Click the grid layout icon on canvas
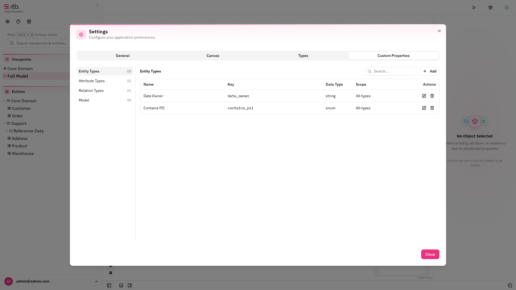This screenshot has width=516, height=290. [111, 273]
